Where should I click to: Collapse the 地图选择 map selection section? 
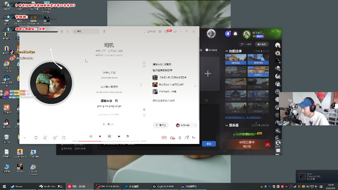point(226,51)
